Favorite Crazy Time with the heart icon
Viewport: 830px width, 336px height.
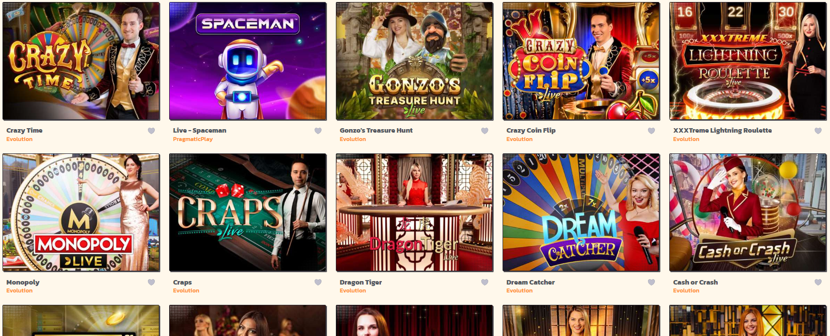tap(151, 131)
